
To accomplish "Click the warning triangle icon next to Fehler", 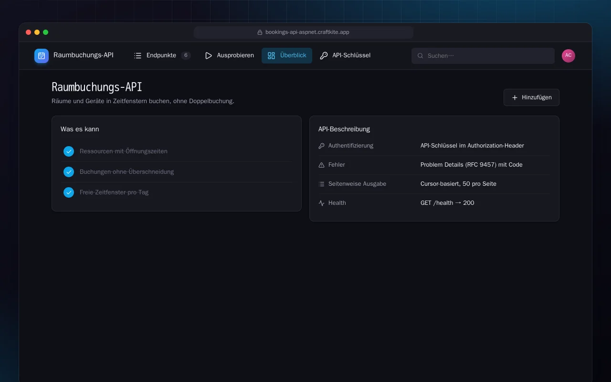I will click(x=322, y=165).
